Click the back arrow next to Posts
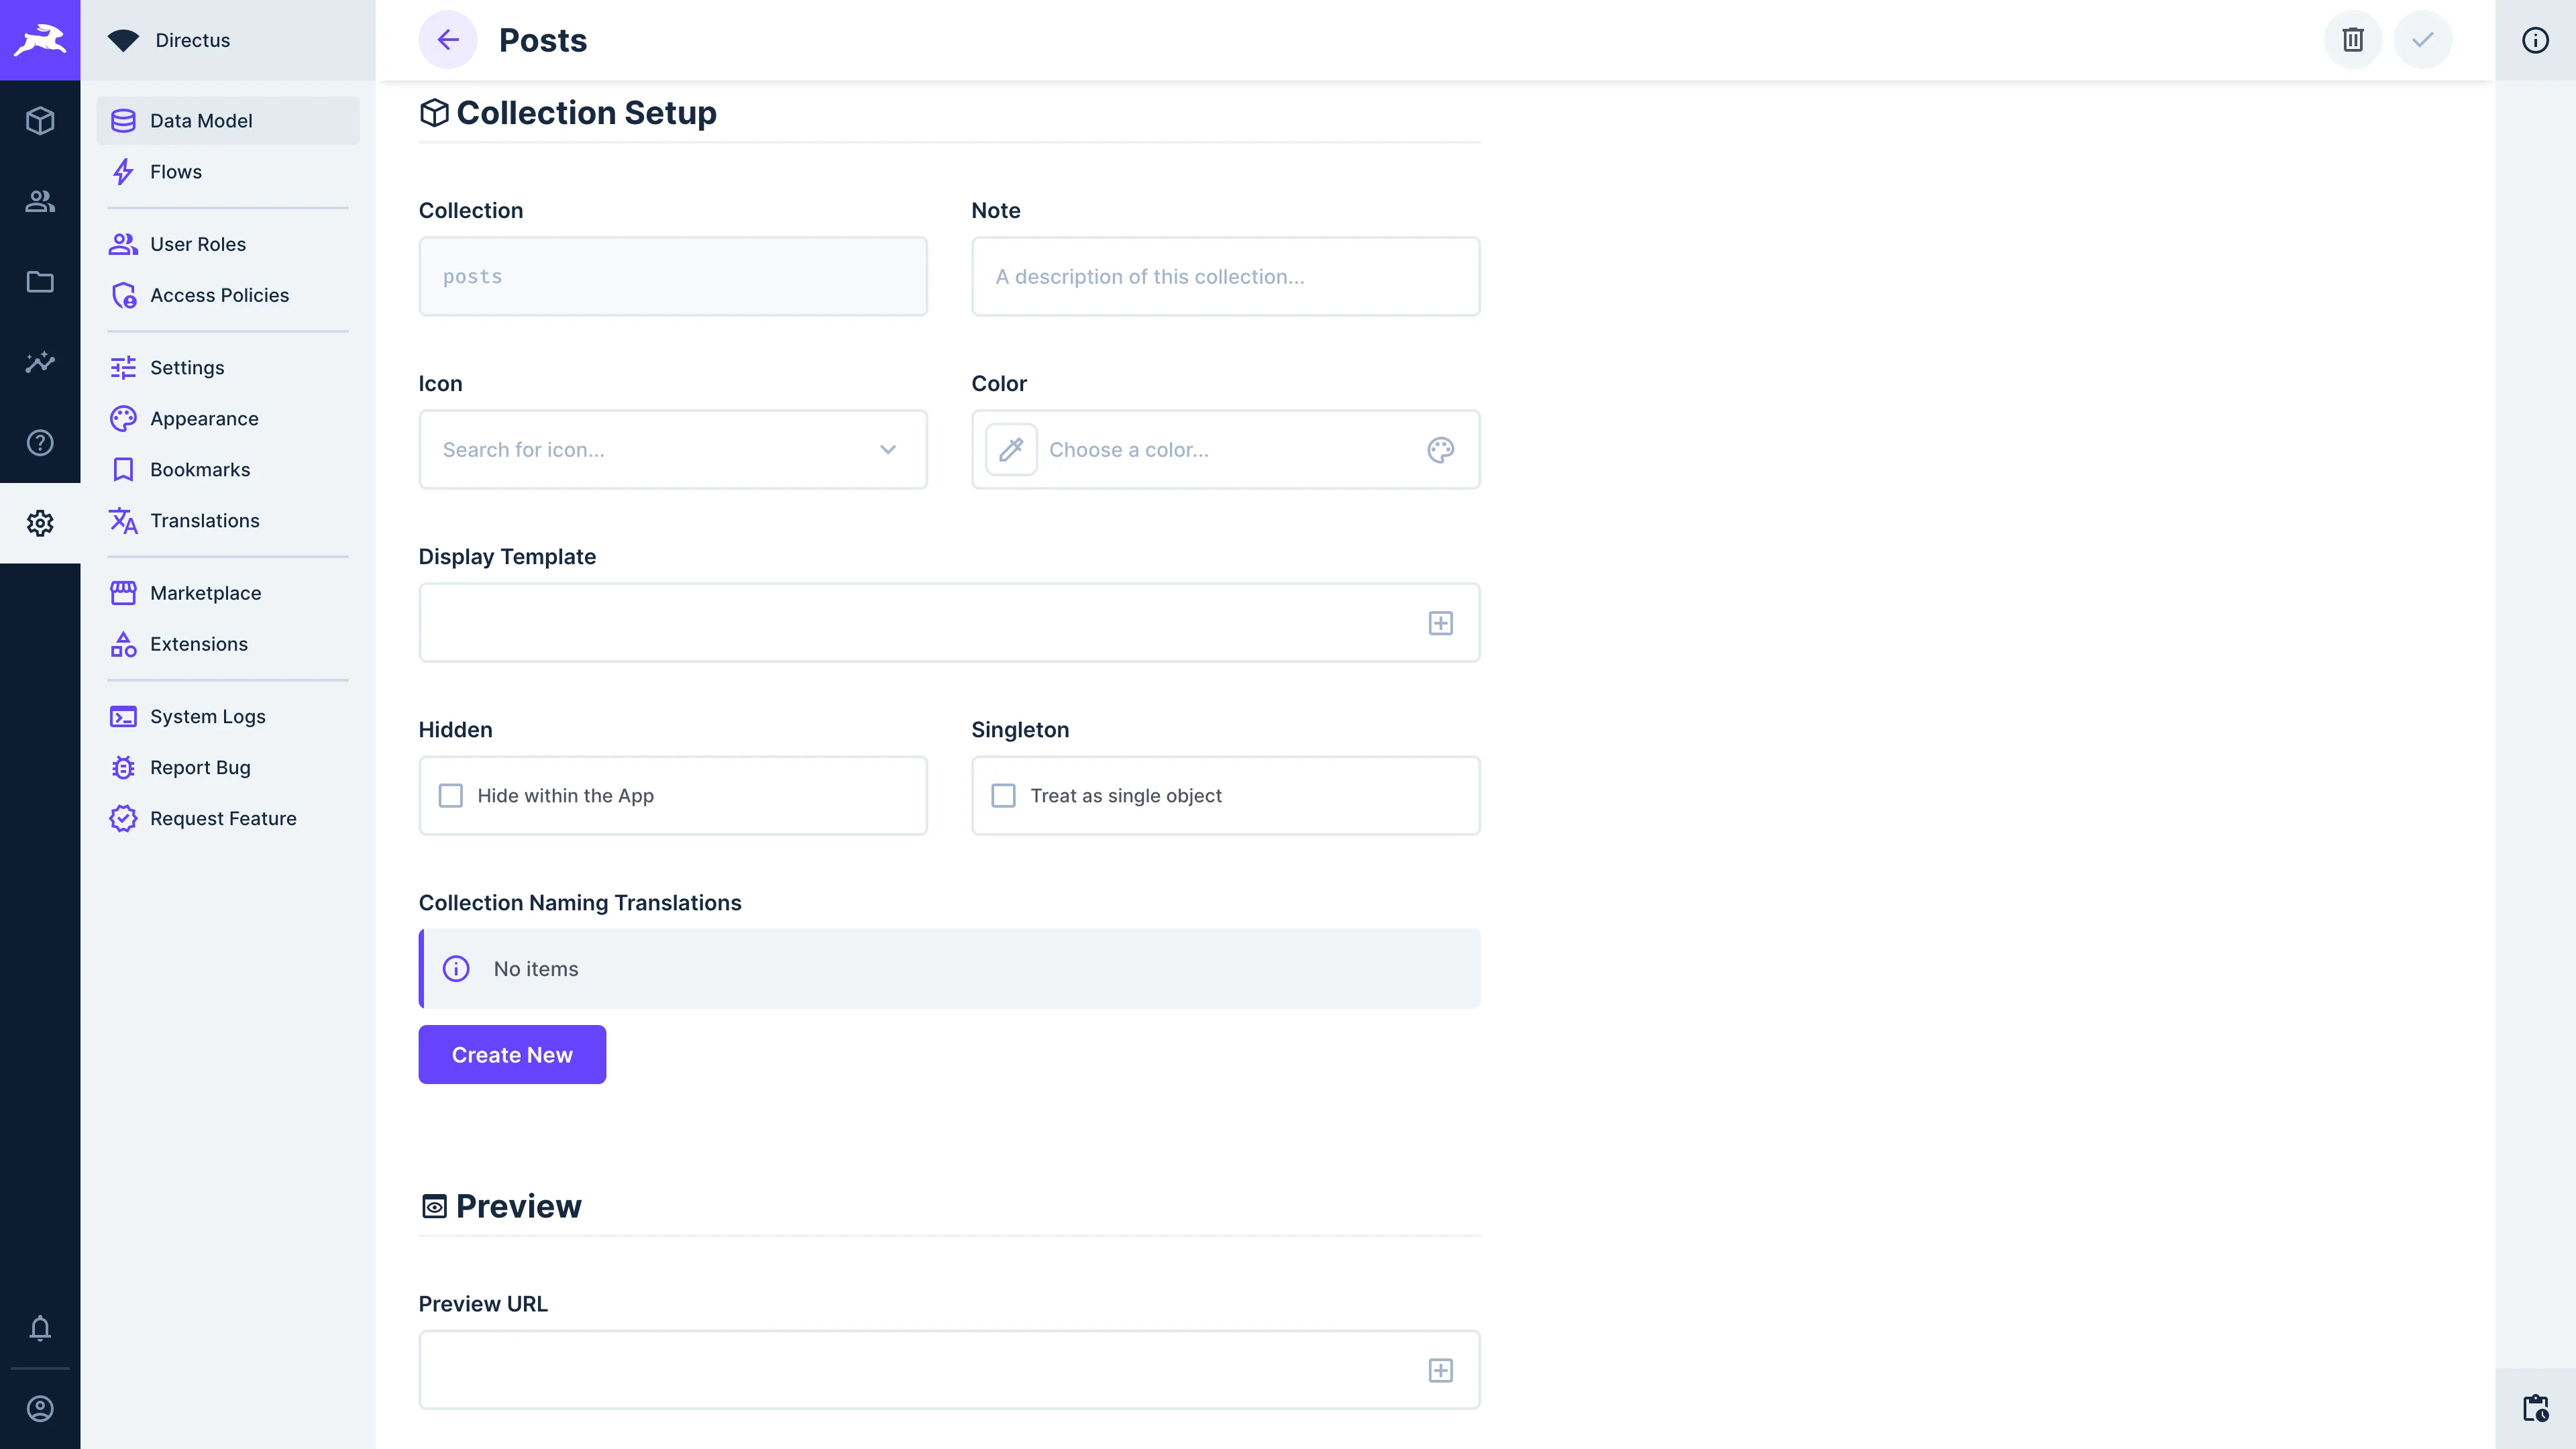This screenshot has height=1449, width=2576. [448, 40]
